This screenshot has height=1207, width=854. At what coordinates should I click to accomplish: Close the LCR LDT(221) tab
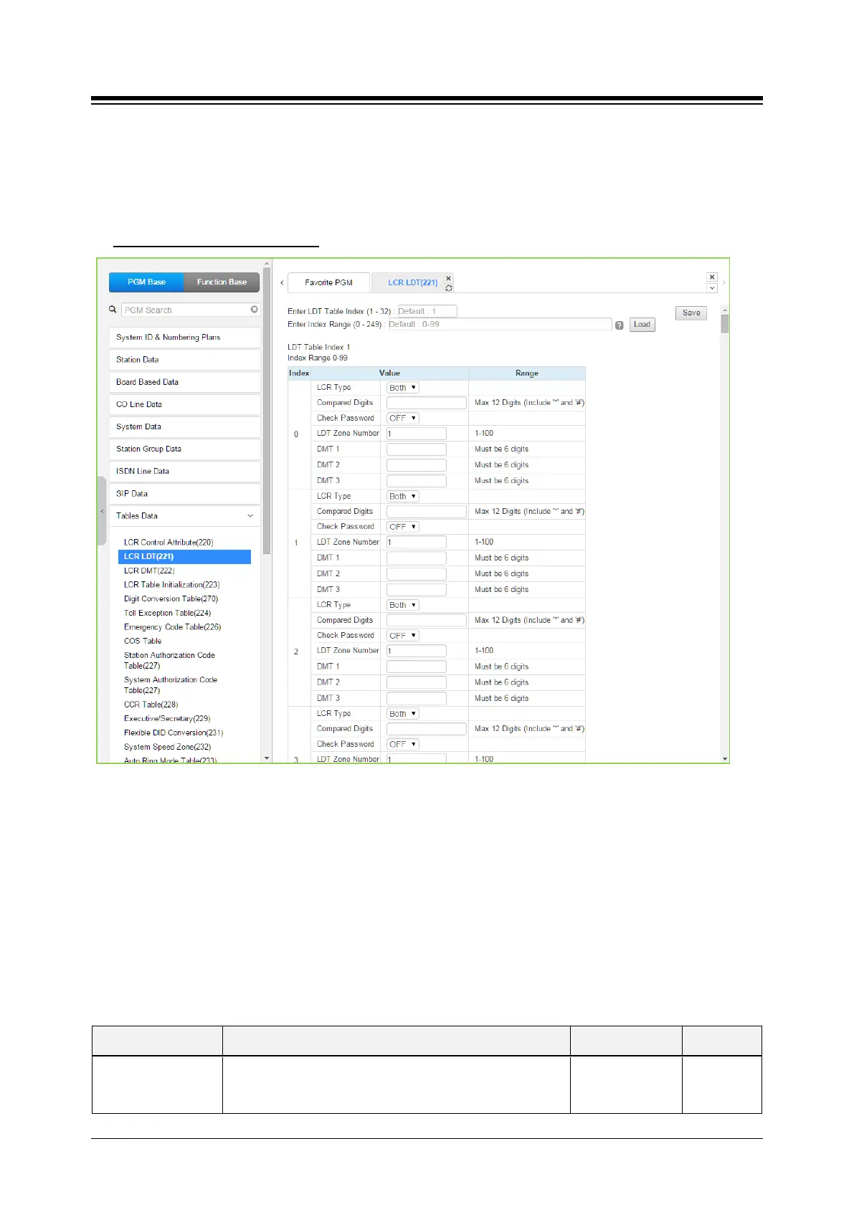[449, 278]
